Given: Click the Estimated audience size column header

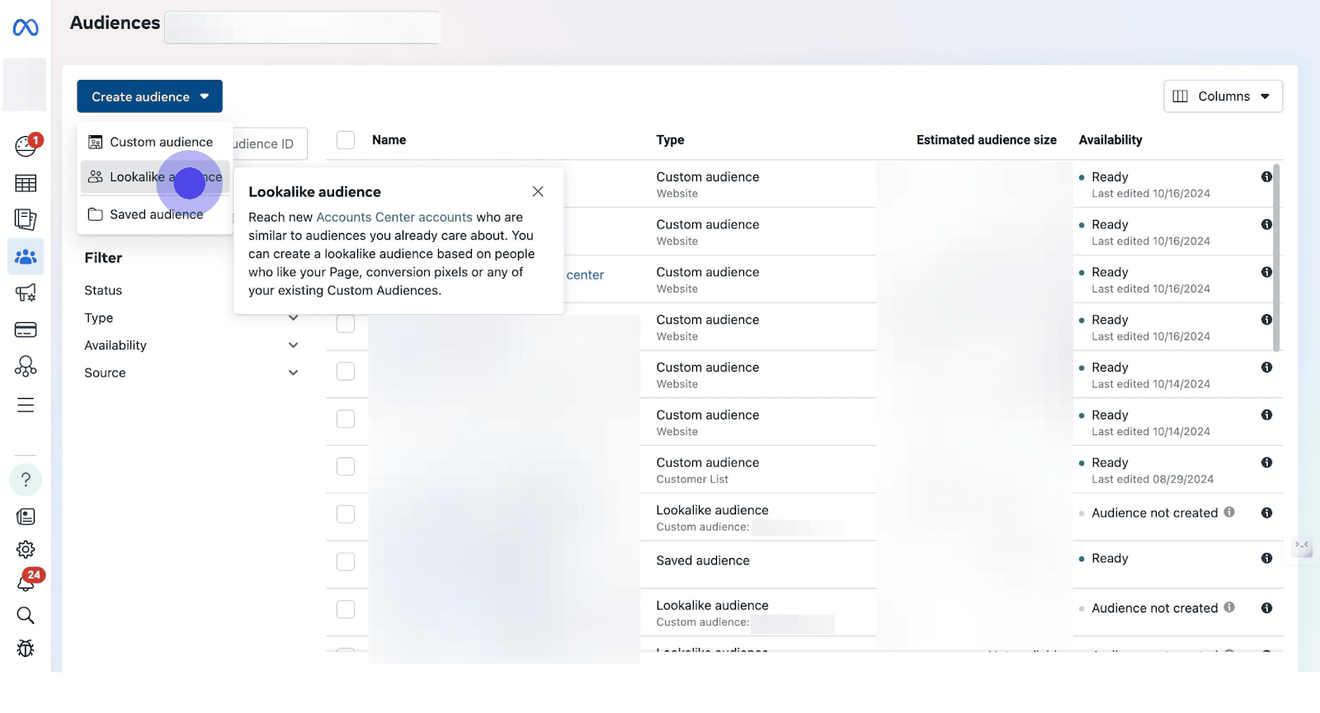Looking at the screenshot, I should [986, 140].
